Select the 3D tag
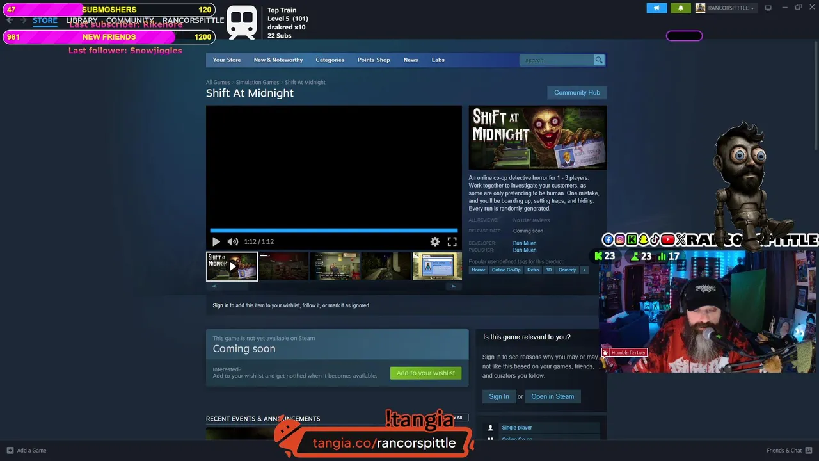The height and width of the screenshot is (461, 819). coord(548,270)
